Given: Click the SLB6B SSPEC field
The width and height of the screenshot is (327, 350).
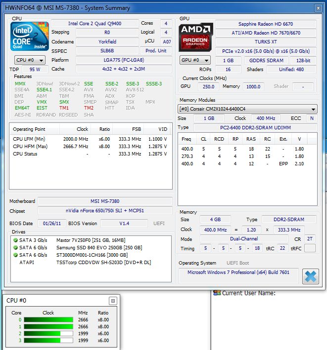Looking at the screenshot, I should click(x=107, y=51).
